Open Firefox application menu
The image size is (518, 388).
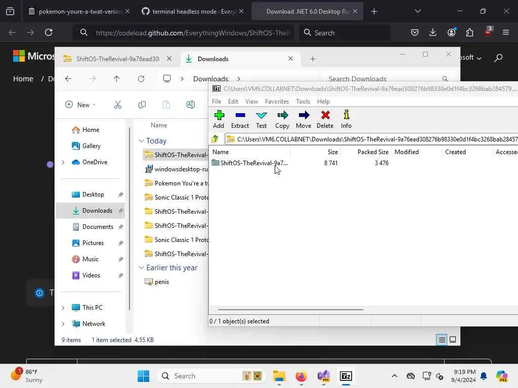(505, 32)
